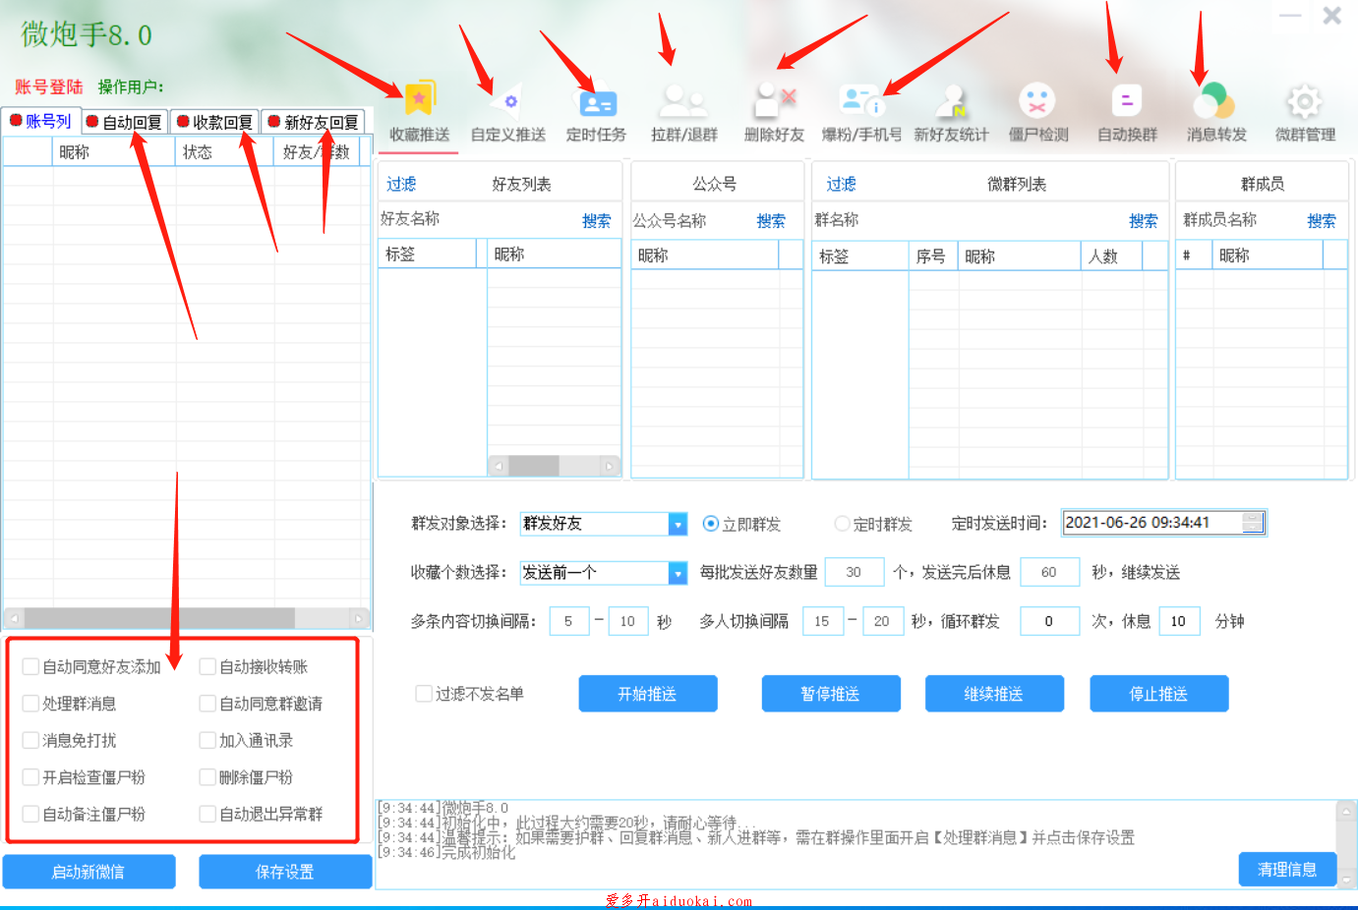Edit the 每批发送好友数量 field
The width and height of the screenshot is (1358, 910).
(x=854, y=572)
